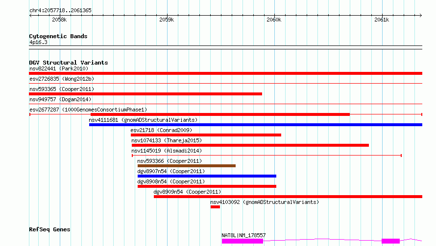436x246 pixels.
Task: Click the chr4:2057718..2061365 coordinate text
Action: (60, 10)
